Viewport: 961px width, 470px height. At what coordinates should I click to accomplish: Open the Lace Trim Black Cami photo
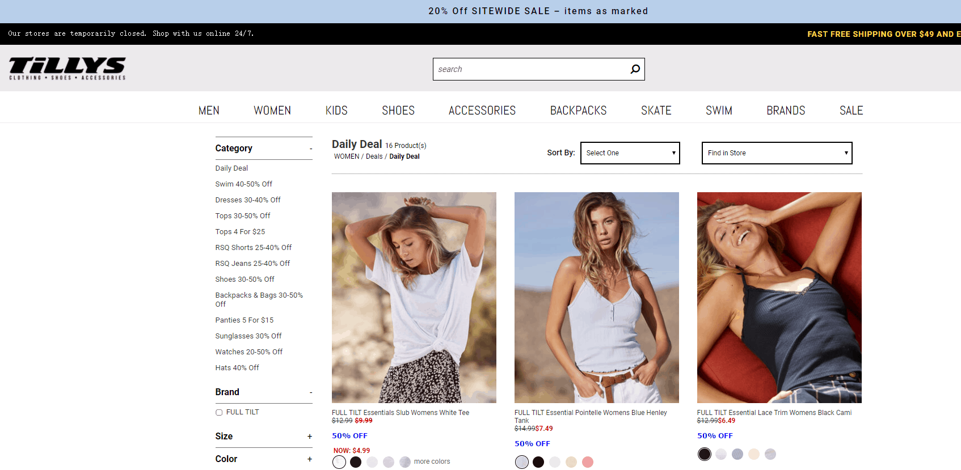click(779, 298)
